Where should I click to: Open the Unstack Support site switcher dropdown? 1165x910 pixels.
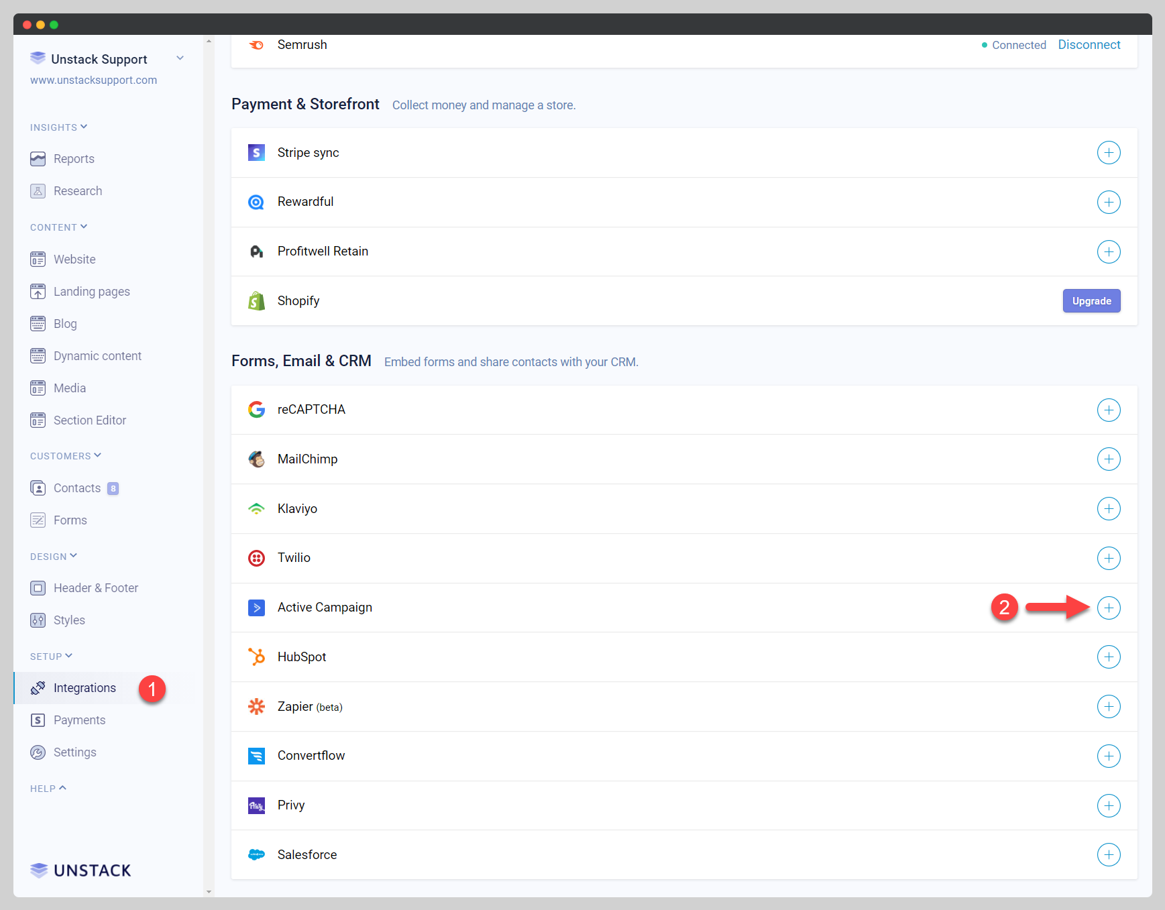click(180, 58)
